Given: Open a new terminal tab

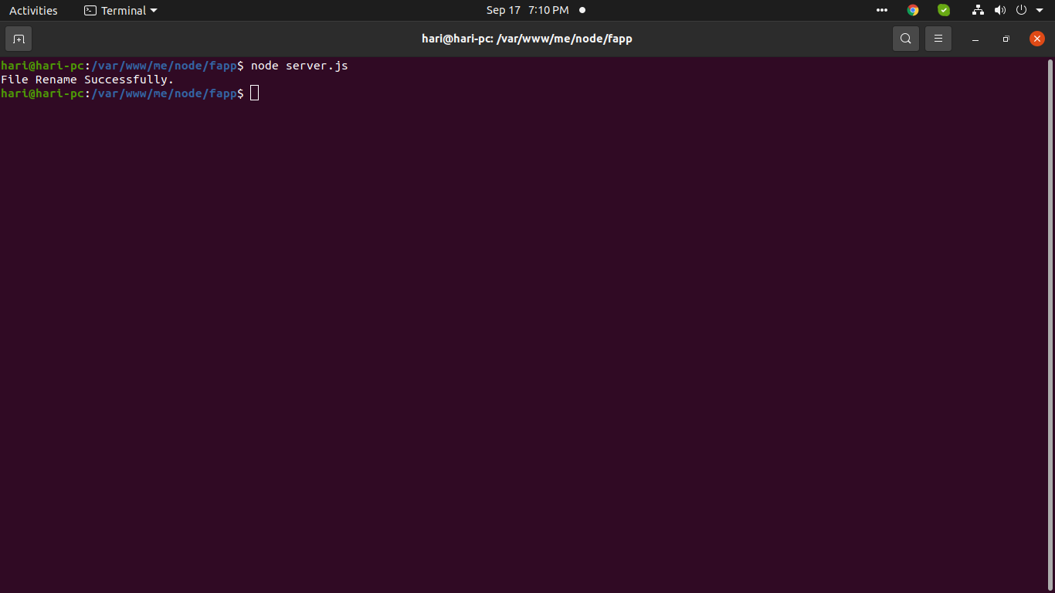Looking at the screenshot, I should click(18, 38).
